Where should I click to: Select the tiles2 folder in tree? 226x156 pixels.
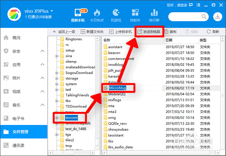click(x=69, y=140)
